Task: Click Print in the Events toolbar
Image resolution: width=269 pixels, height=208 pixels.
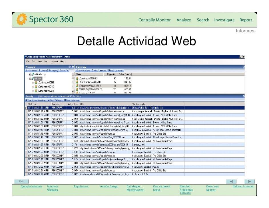Action: pyautogui.click(x=51, y=100)
